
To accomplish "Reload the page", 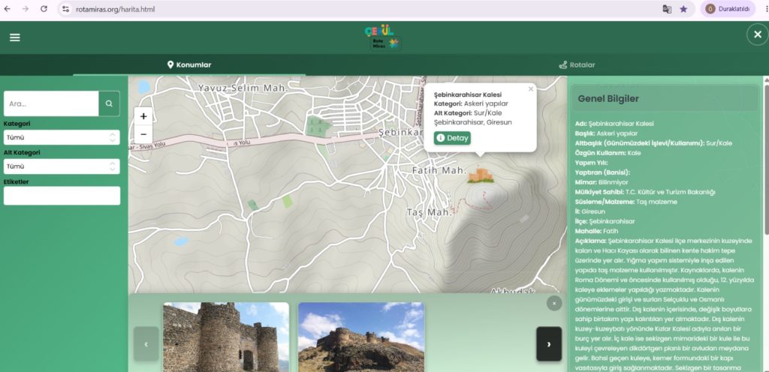I will 44,9.
